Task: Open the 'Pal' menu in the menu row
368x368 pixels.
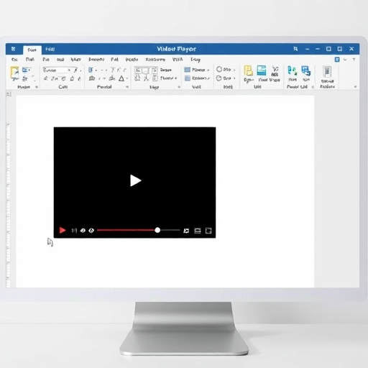Action: pyautogui.click(x=114, y=59)
